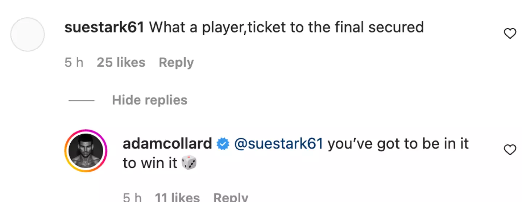The image size is (522, 202).
Task: Click the reply text "you've got to be in it"
Action: coord(398,144)
